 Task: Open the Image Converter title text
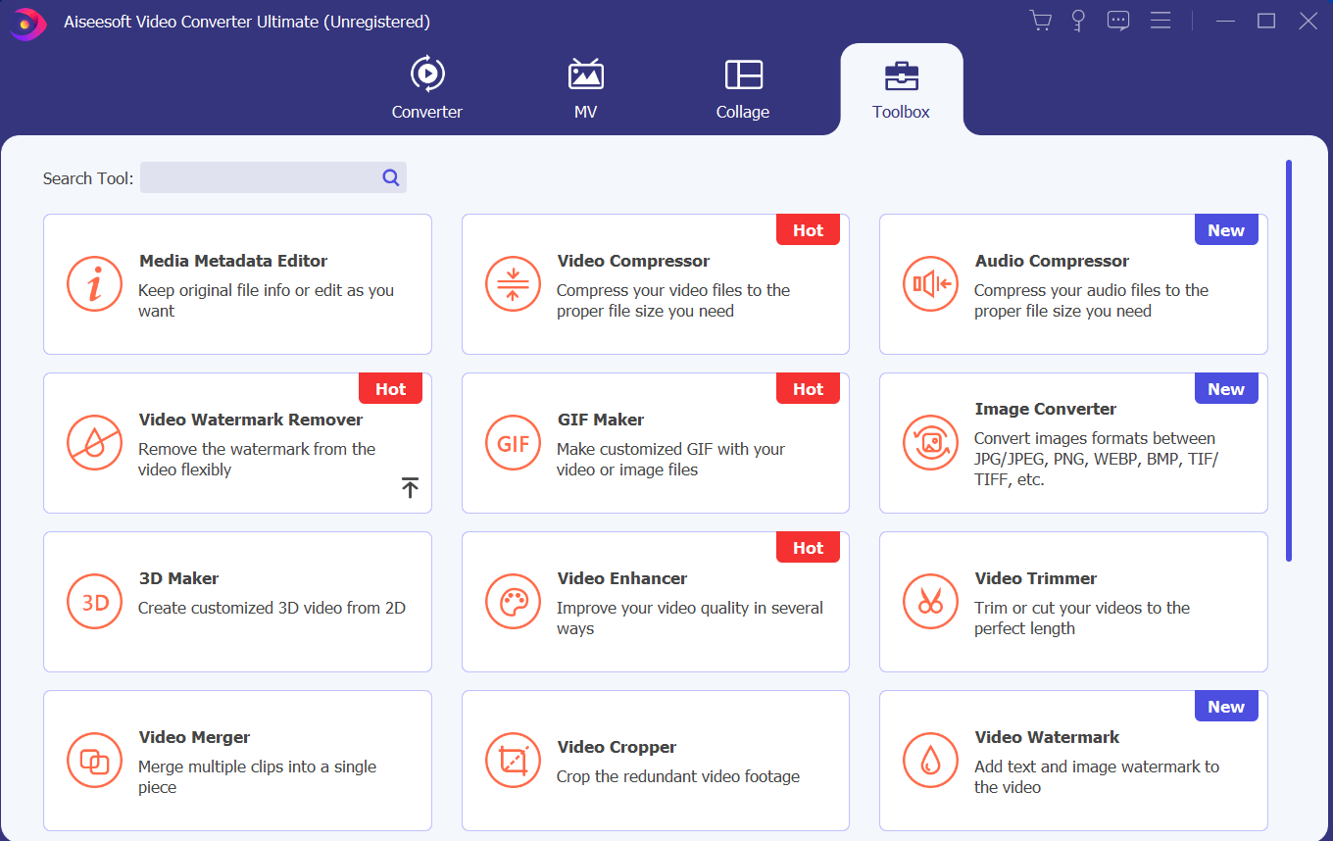pyautogui.click(x=1046, y=409)
